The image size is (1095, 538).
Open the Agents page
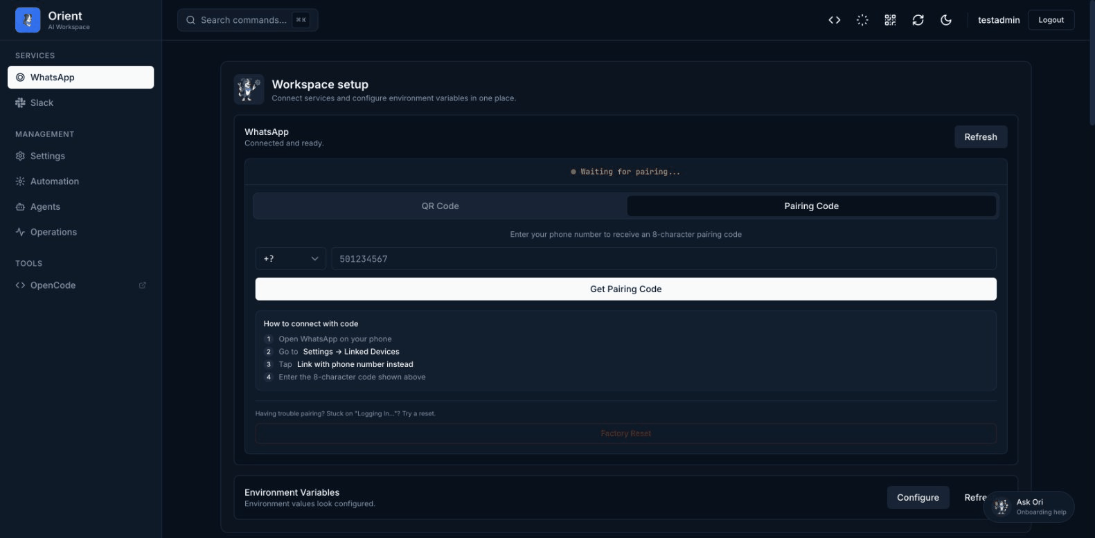pos(45,206)
